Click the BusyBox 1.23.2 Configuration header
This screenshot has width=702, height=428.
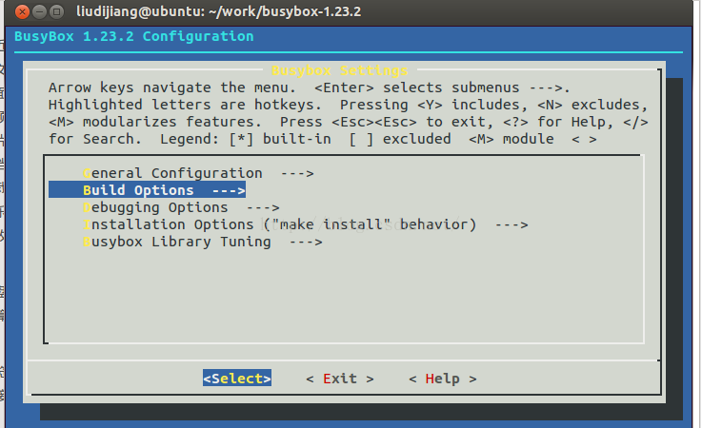(134, 36)
